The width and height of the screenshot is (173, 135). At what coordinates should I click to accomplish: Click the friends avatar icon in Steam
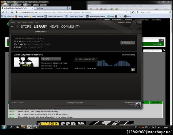coord(138,104)
